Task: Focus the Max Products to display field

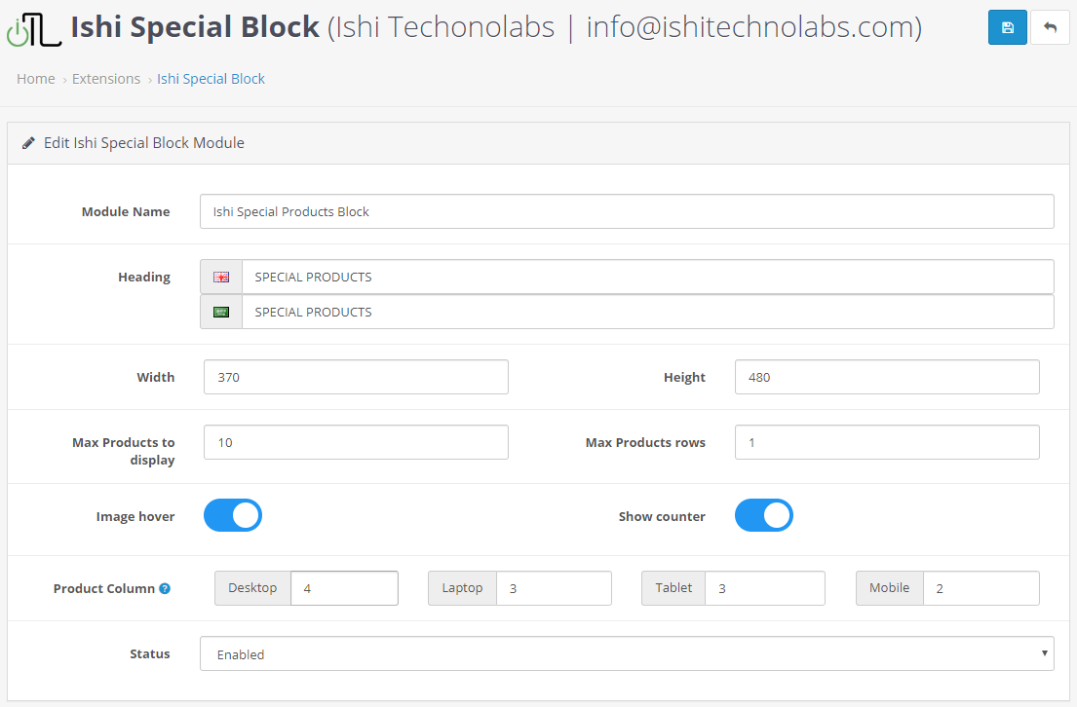Action: click(356, 442)
